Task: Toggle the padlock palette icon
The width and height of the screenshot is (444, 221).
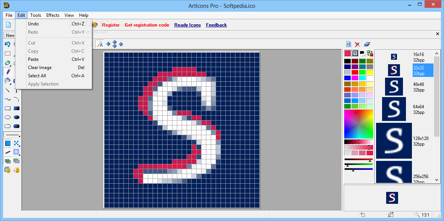Action: (x=17, y=170)
